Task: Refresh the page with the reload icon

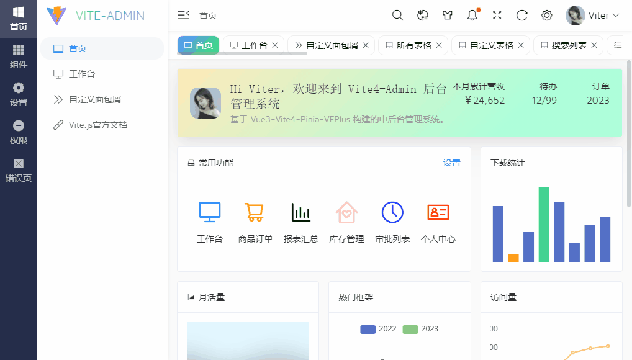Action: click(521, 15)
